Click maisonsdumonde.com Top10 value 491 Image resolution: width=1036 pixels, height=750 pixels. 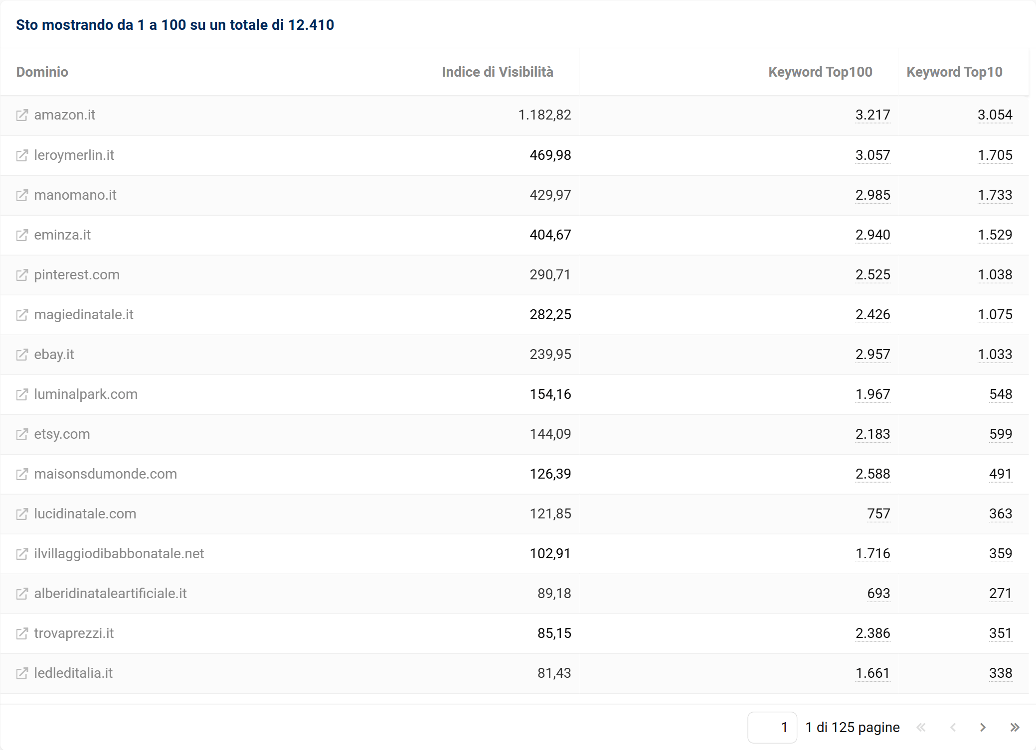[x=1001, y=474]
